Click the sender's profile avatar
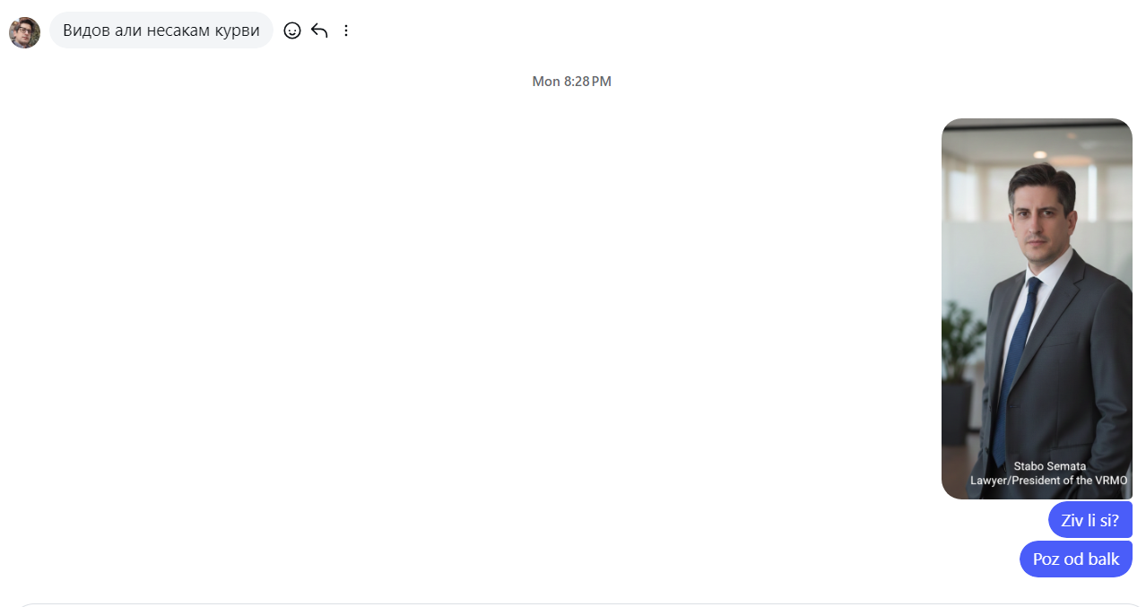The image size is (1146, 607). coord(24,32)
